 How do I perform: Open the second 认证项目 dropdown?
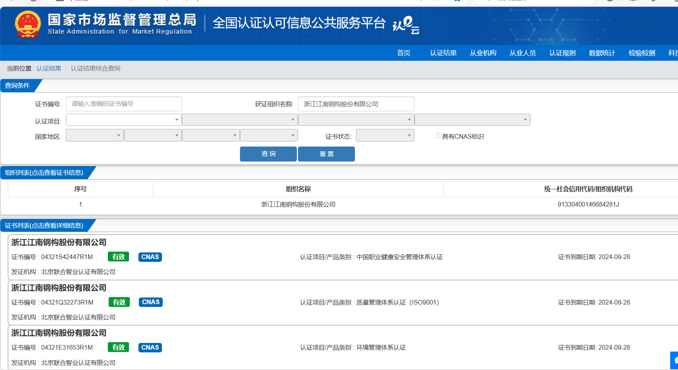(240, 120)
